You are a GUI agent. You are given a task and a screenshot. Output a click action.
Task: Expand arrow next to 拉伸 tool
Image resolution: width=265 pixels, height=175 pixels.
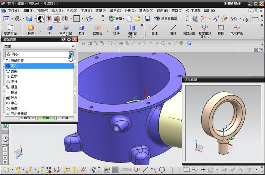(x=41, y=31)
